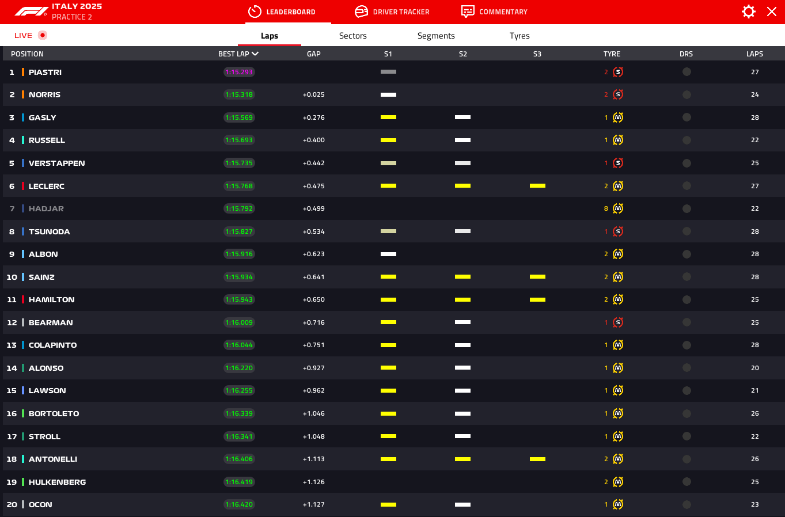
Task: Click Hamilton's DRS indicator dot
Action: pyautogui.click(x=687, y=299)
